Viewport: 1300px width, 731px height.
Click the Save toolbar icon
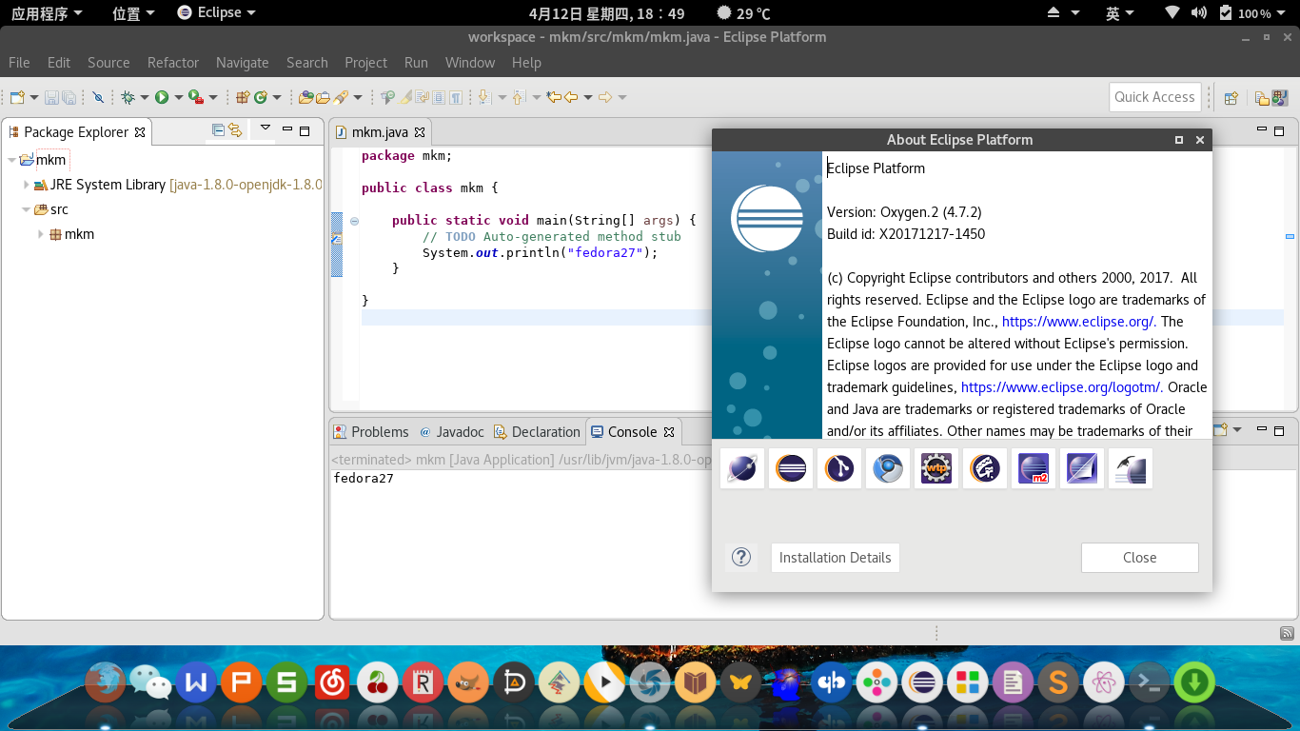50,97
